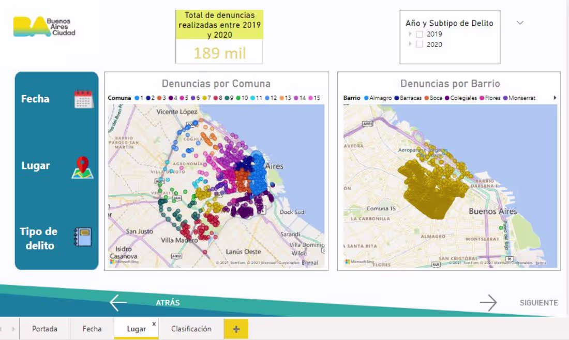Click the Comuna 1 blue color dot in the legend

tap(136, 98)
